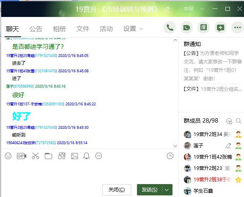244x197 pixels.
Task: Open the emoji picker in the toolbar
Action: point(8,156)
